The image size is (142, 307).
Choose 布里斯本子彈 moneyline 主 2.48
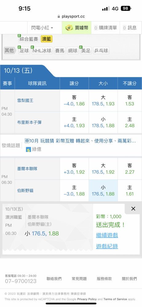(x=130, y=122)
